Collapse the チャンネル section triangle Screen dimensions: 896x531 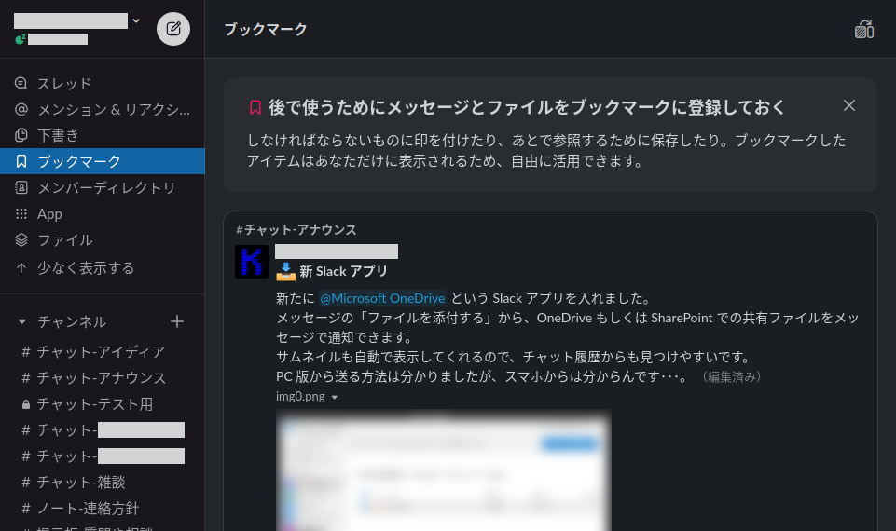point(21,321)
